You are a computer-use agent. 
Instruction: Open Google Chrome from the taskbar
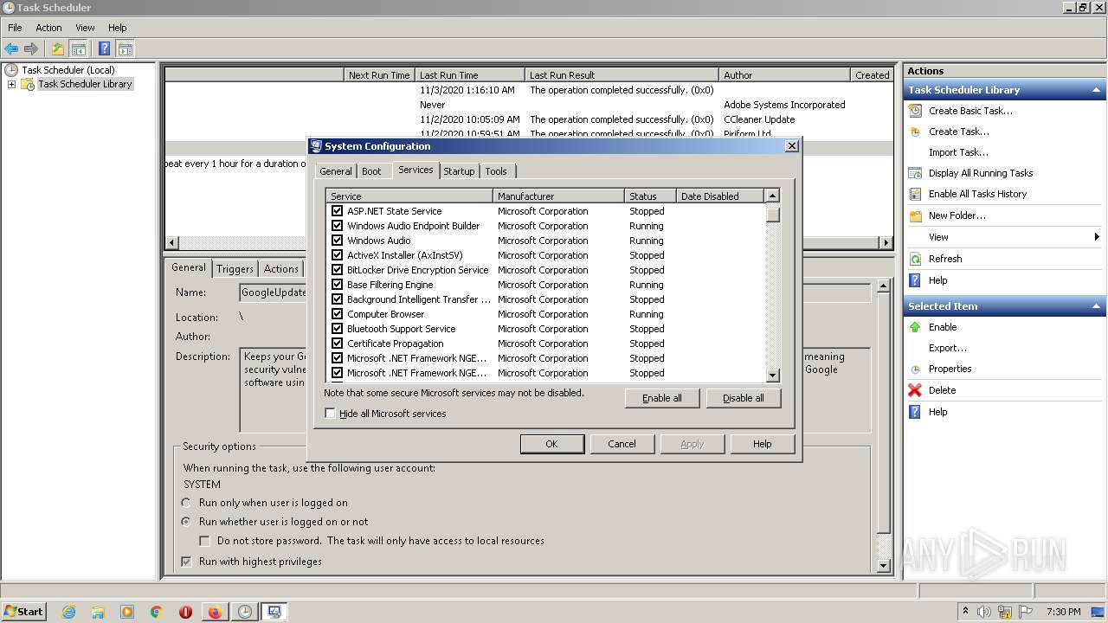click(x=157, y=612)
